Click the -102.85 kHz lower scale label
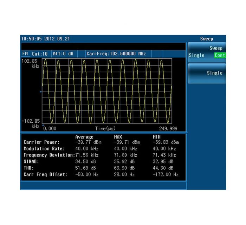 point(31,123)
